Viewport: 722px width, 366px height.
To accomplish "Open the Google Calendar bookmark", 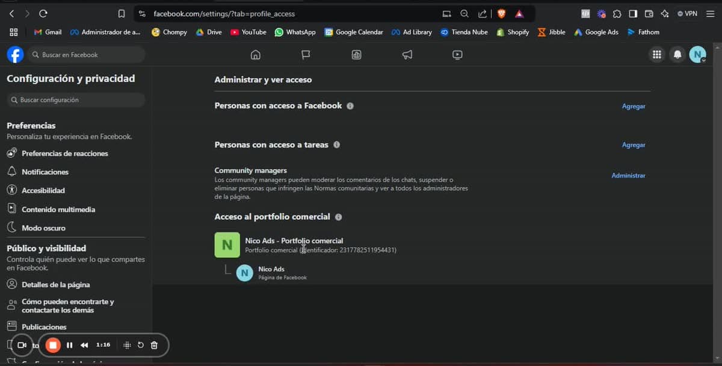I will (x=354, y=32).
